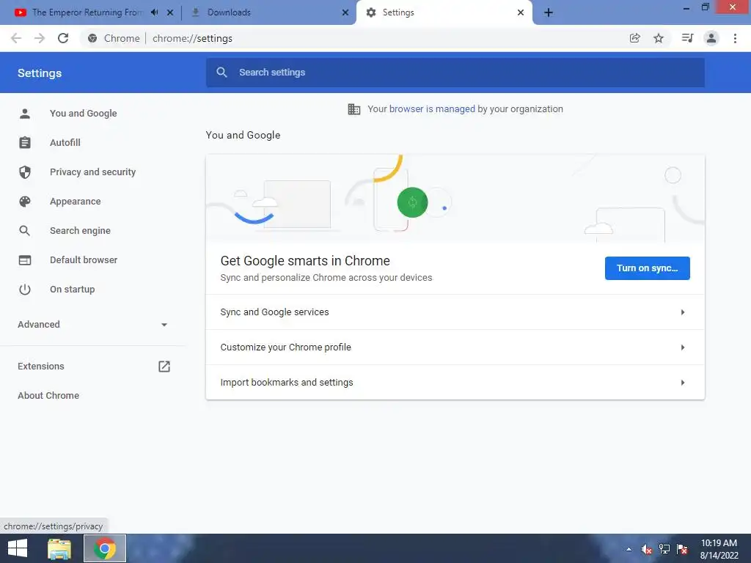Open the profile avatar menu
Screen dimensions: 751x563
tap(711, 38)
